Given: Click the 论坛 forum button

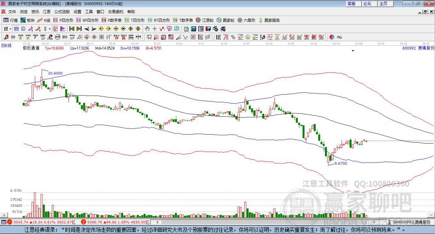Looking at the screenshot, I should click(369, 3).
